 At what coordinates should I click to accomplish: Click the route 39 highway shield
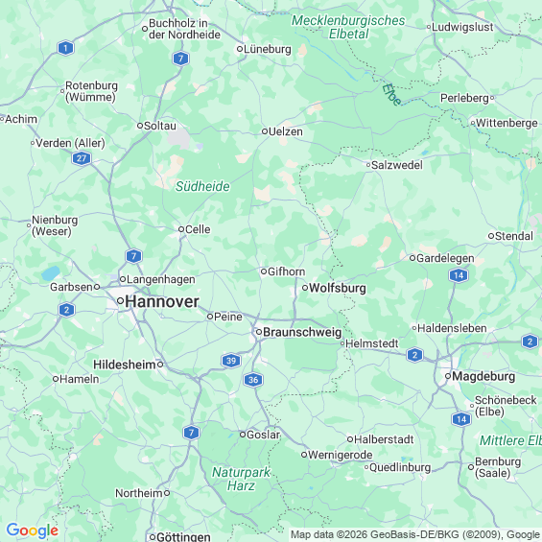231,361
